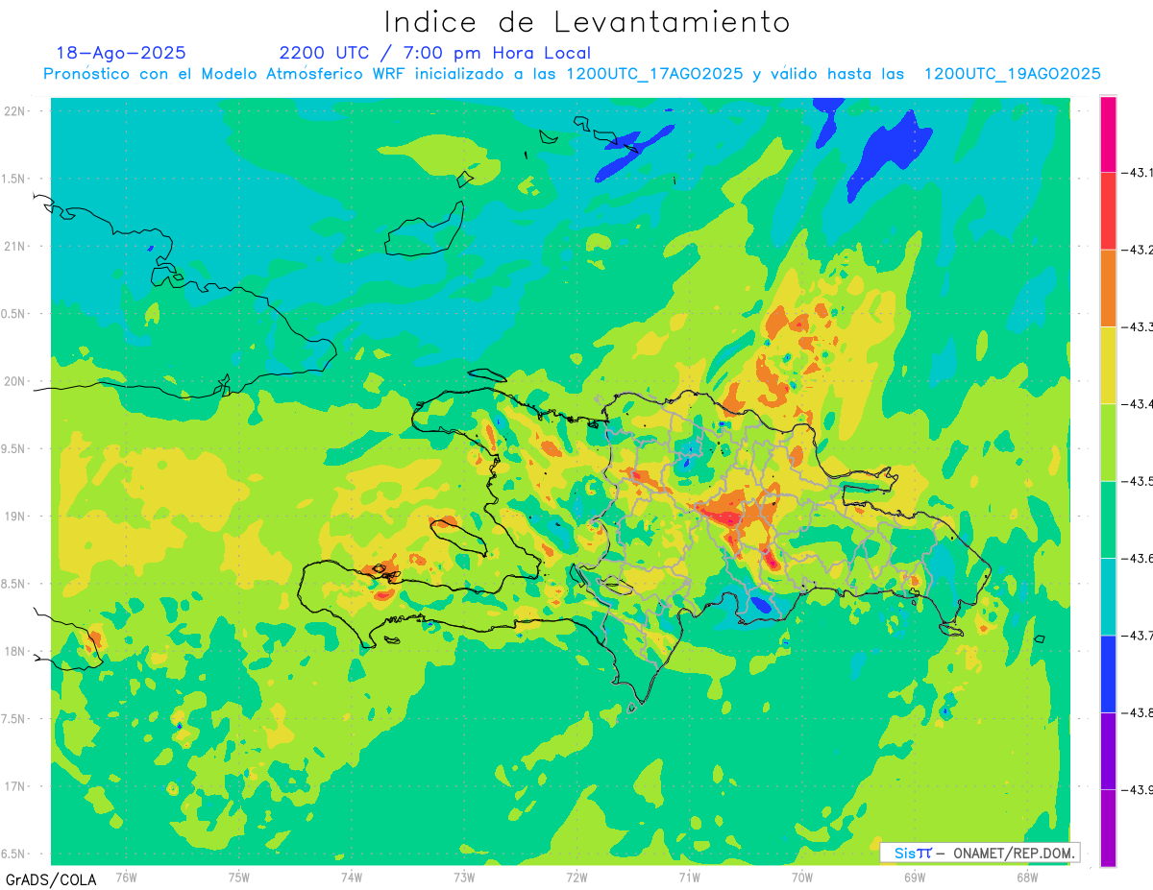Click legend value -43.7
Viewport: 1153px width, 890px height.
tap(1138, 636)
